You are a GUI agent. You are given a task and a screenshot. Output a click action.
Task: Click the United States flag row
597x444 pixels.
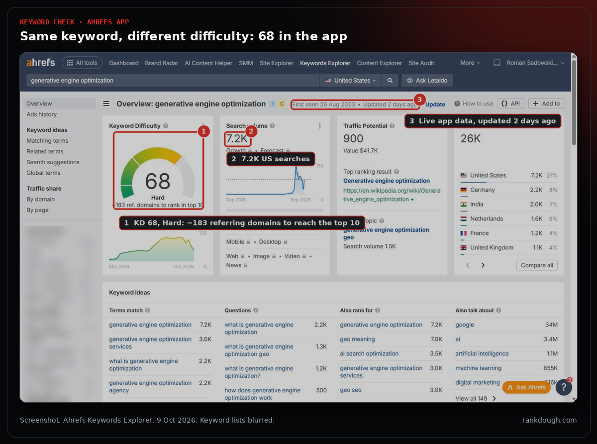(509, 175)
